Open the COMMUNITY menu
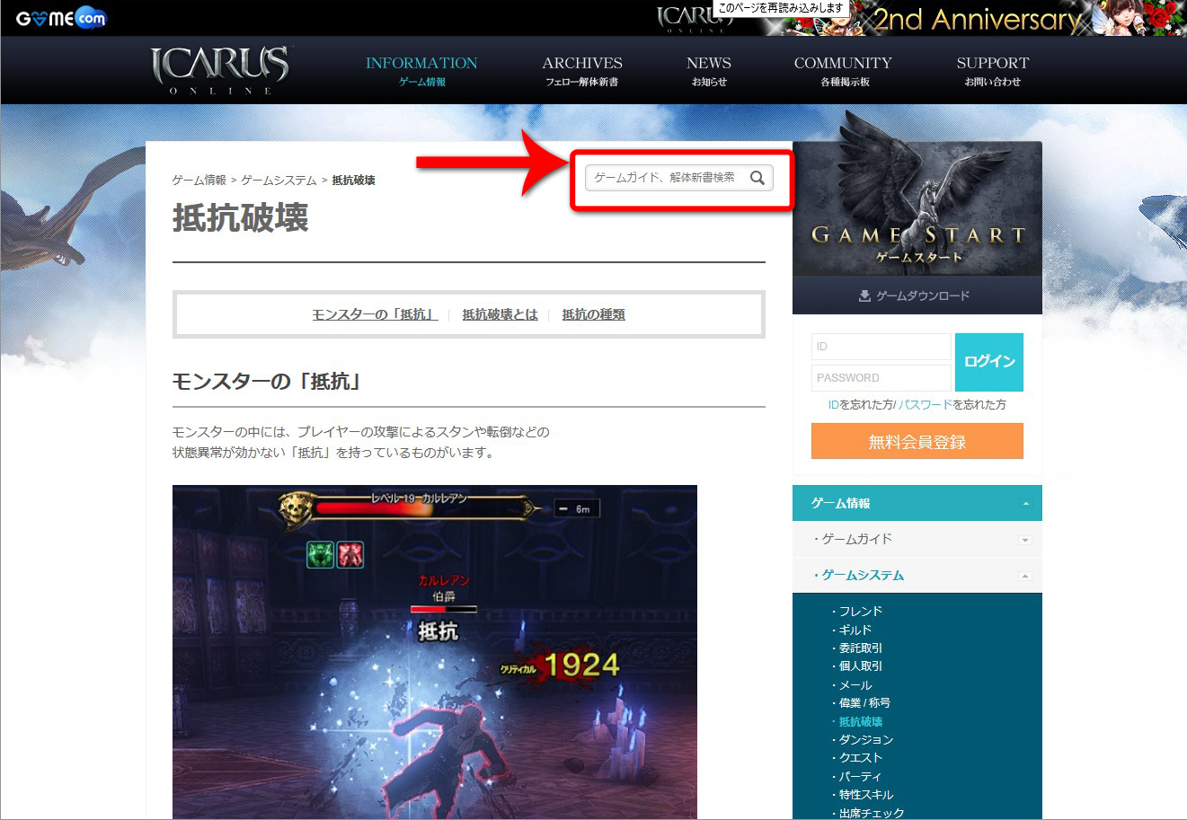 pyautogui.click(x=843, y=71)
